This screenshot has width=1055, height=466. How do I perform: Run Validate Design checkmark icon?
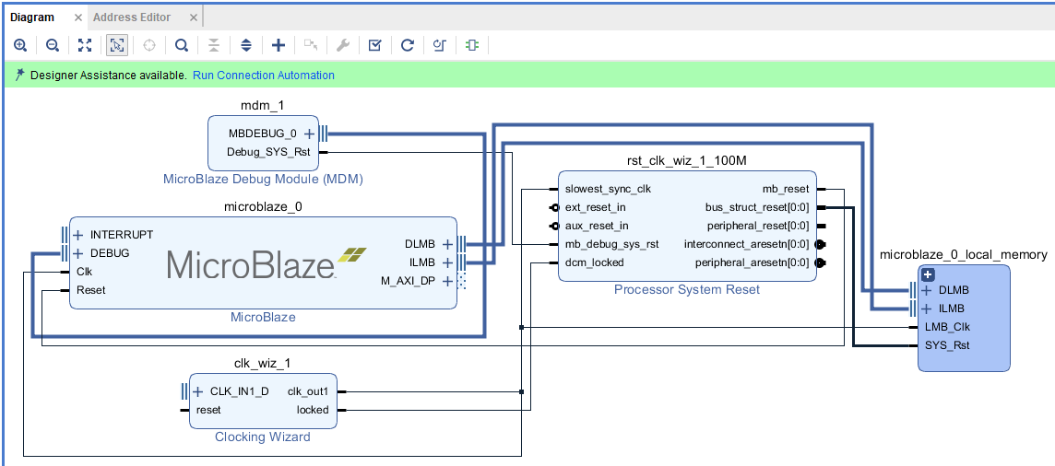(375, 45)
